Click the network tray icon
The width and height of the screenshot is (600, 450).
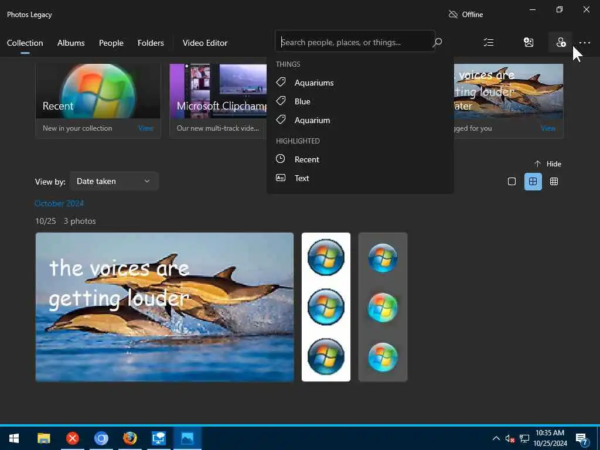click(x=524, y=438)
